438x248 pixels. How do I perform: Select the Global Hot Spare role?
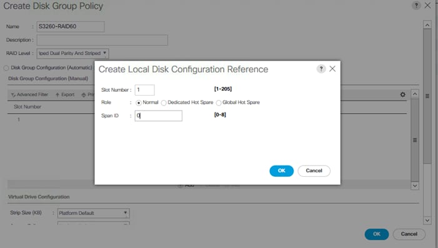click(x=219, y=103)
